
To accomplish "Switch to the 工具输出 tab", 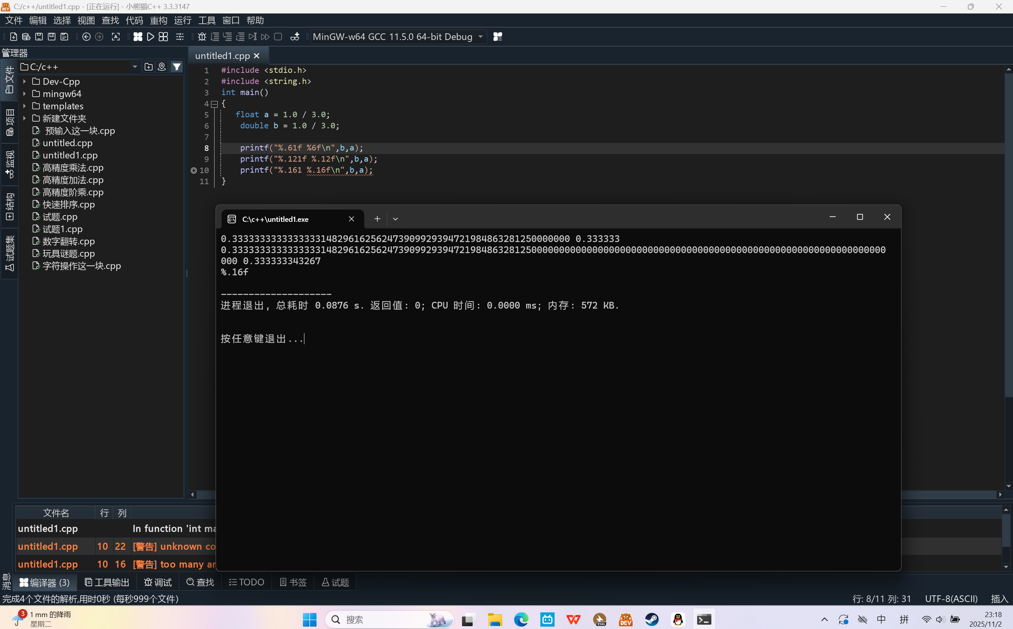I will (x=107, y=582).
